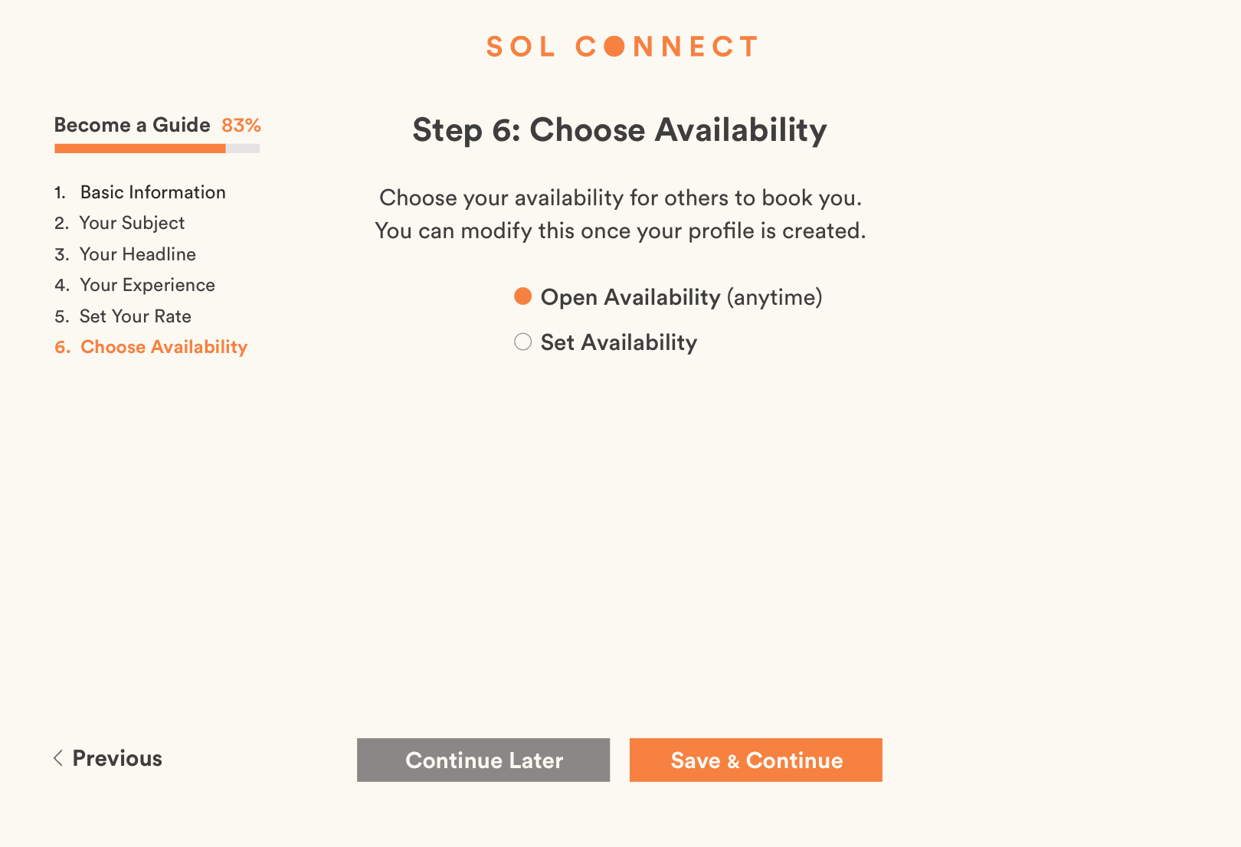Go to step 1 Basic Information

[152, 192]
